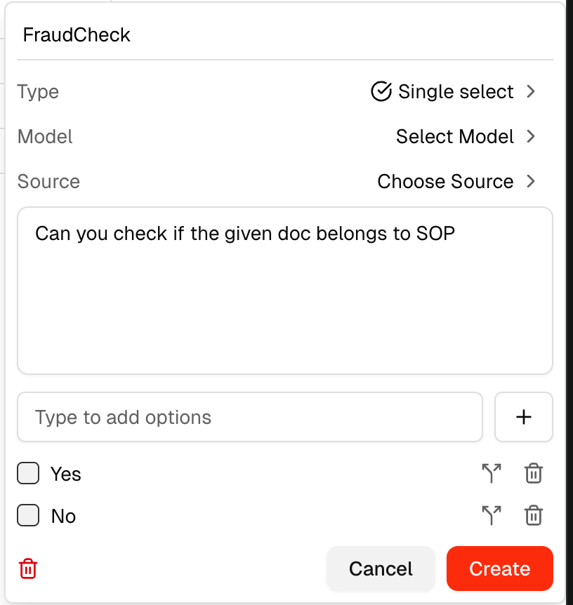
Task: Focus the prompt text area about SOP
Action: (x=284, y=291)
